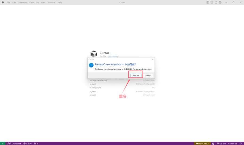Viewport: 244px width, 145px height.
Task: Open the Help menu
Action: pos(60,2)
